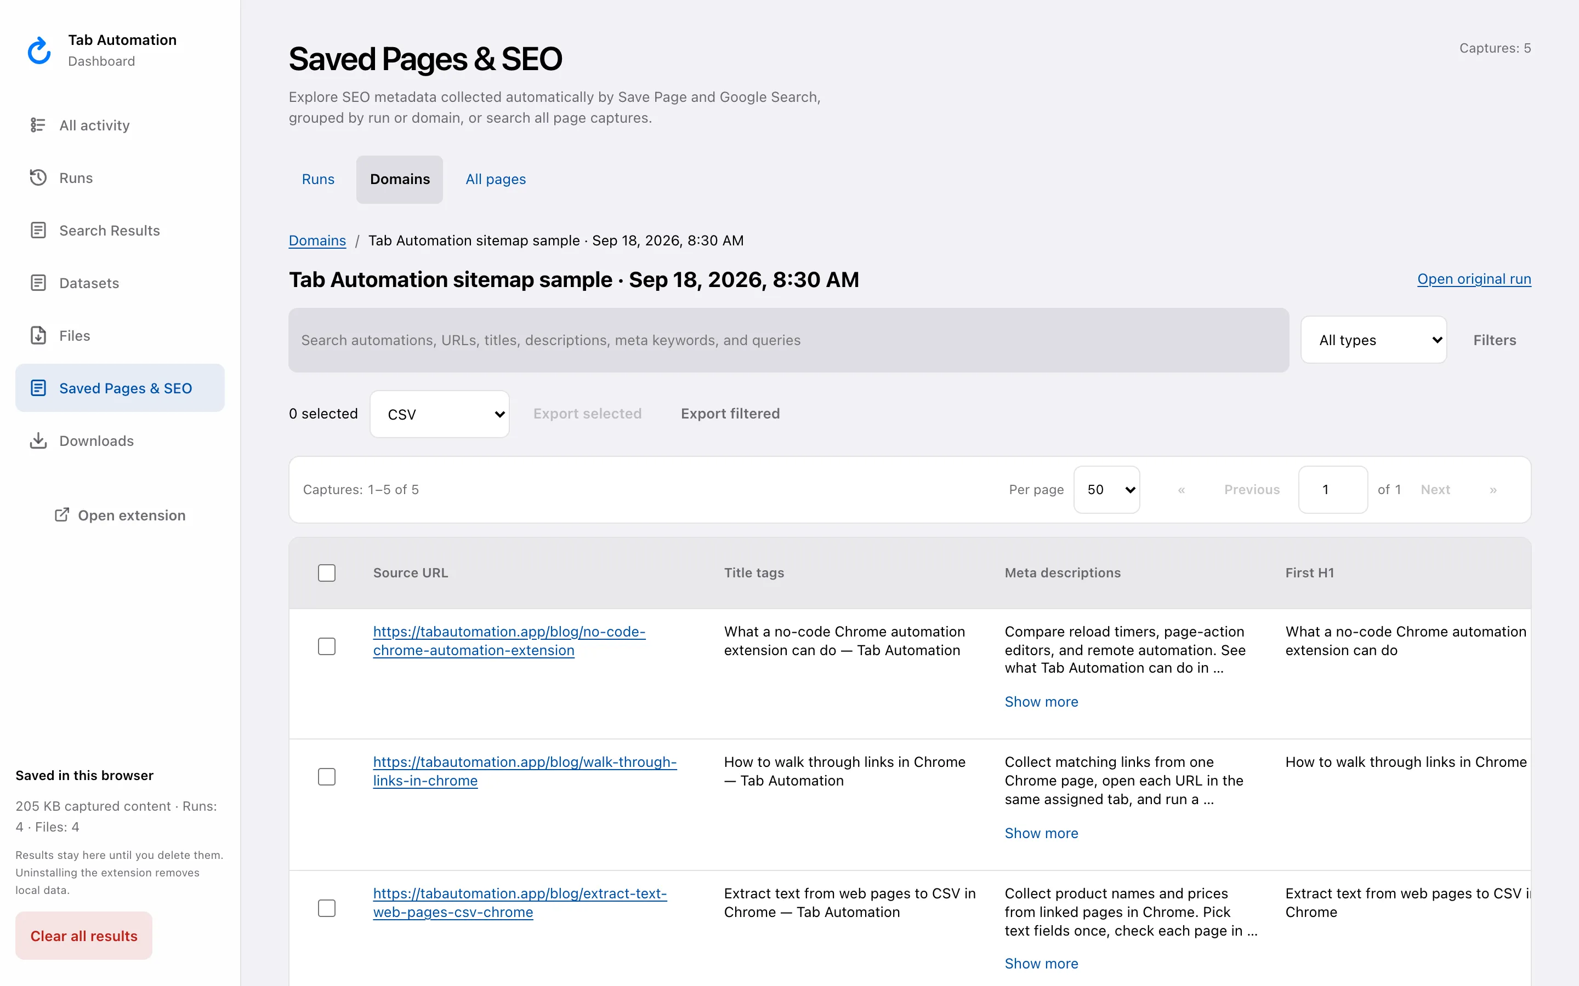The width and height of the screenshot is (1579, 986).
Task: Click the Saved Pages & SEO icon
Action: pos(38,388)
